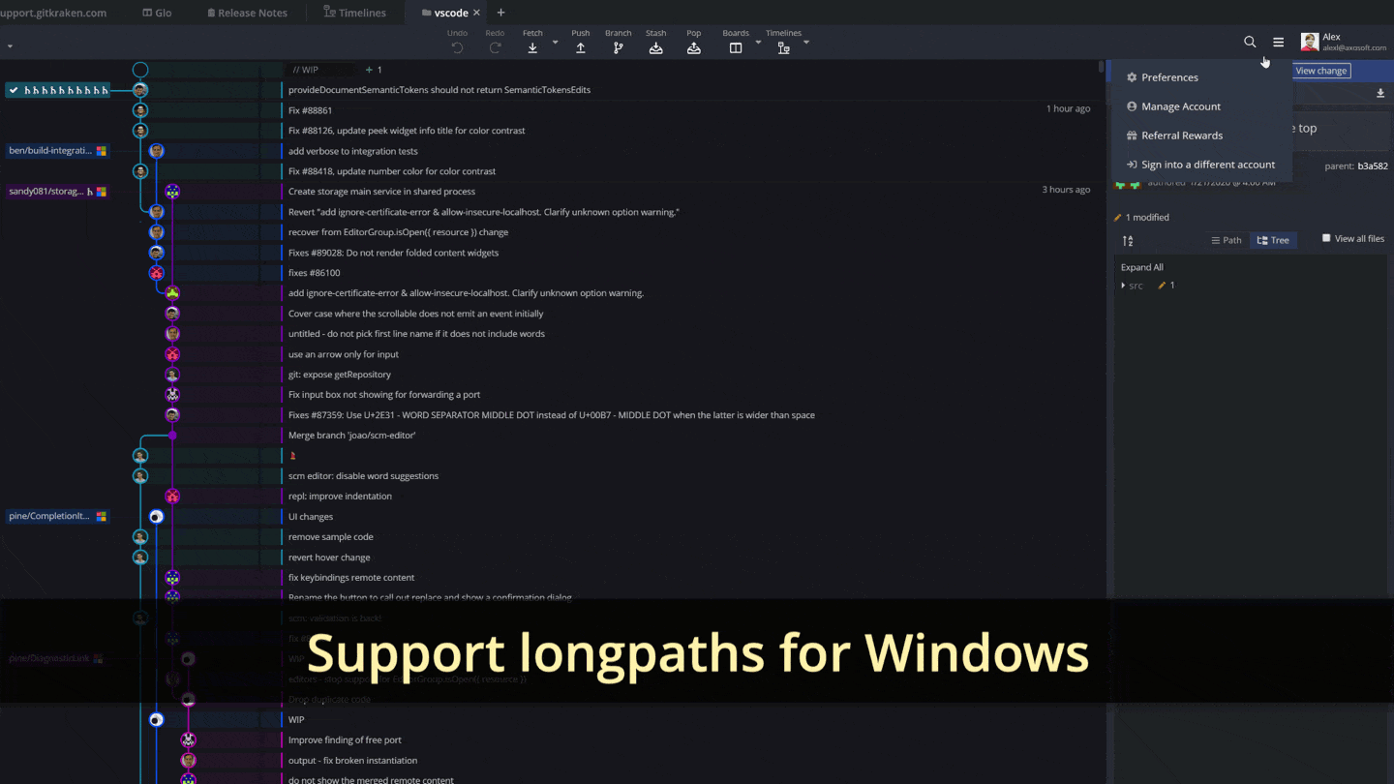Switch to the Timelines tab
The height and width of the screenshot is (784, 1394).
(354, 13)
